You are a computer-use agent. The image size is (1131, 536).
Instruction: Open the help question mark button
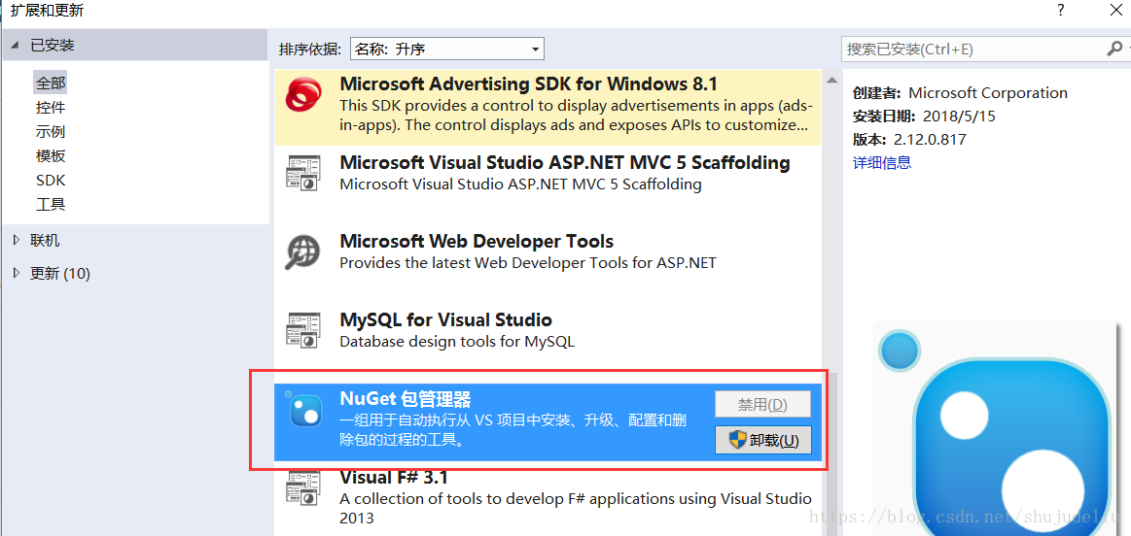[1061, 10]
